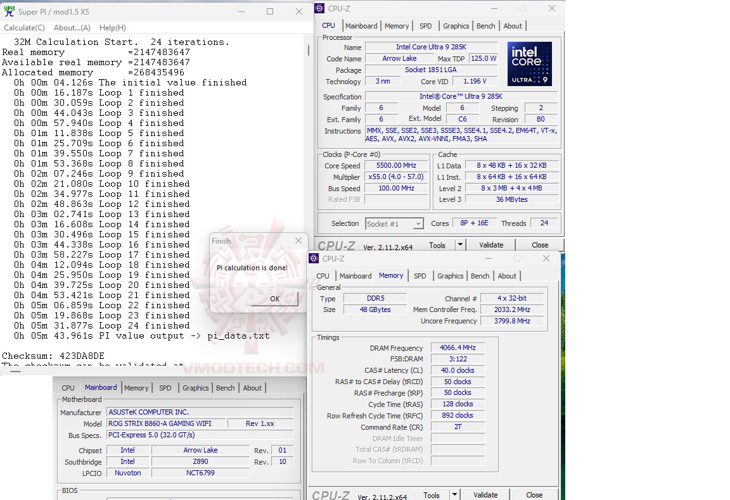Click the Multiplier x55.0 value field
This screenshot has height=500, width=730.
click(396, 177)
